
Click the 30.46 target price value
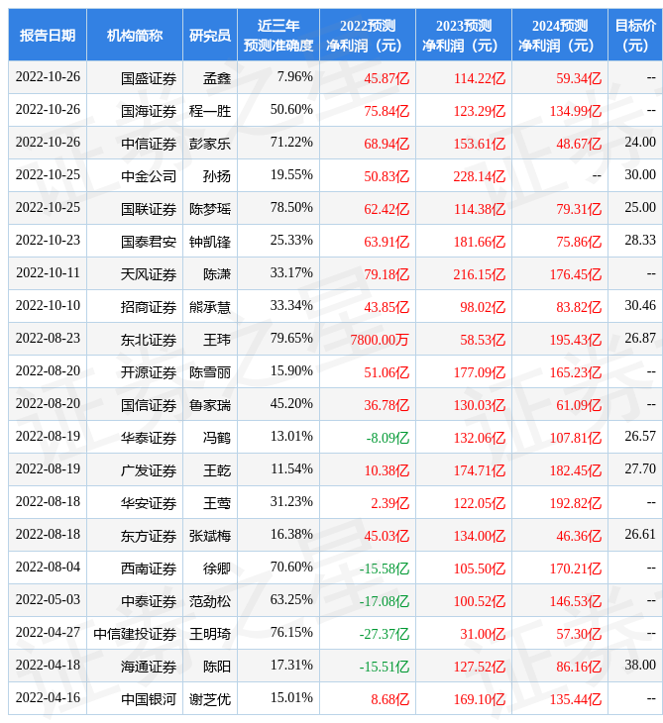640,305
